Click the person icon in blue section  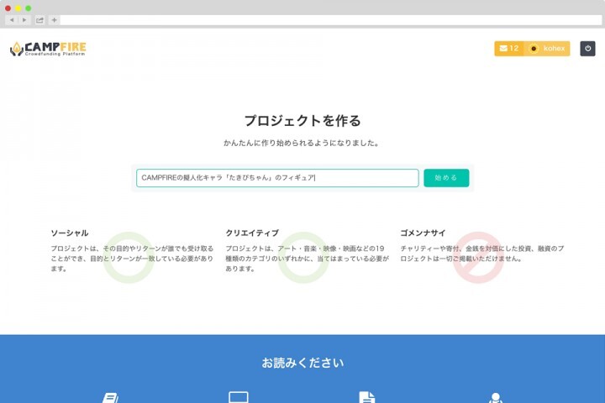[x=495, y=398]
